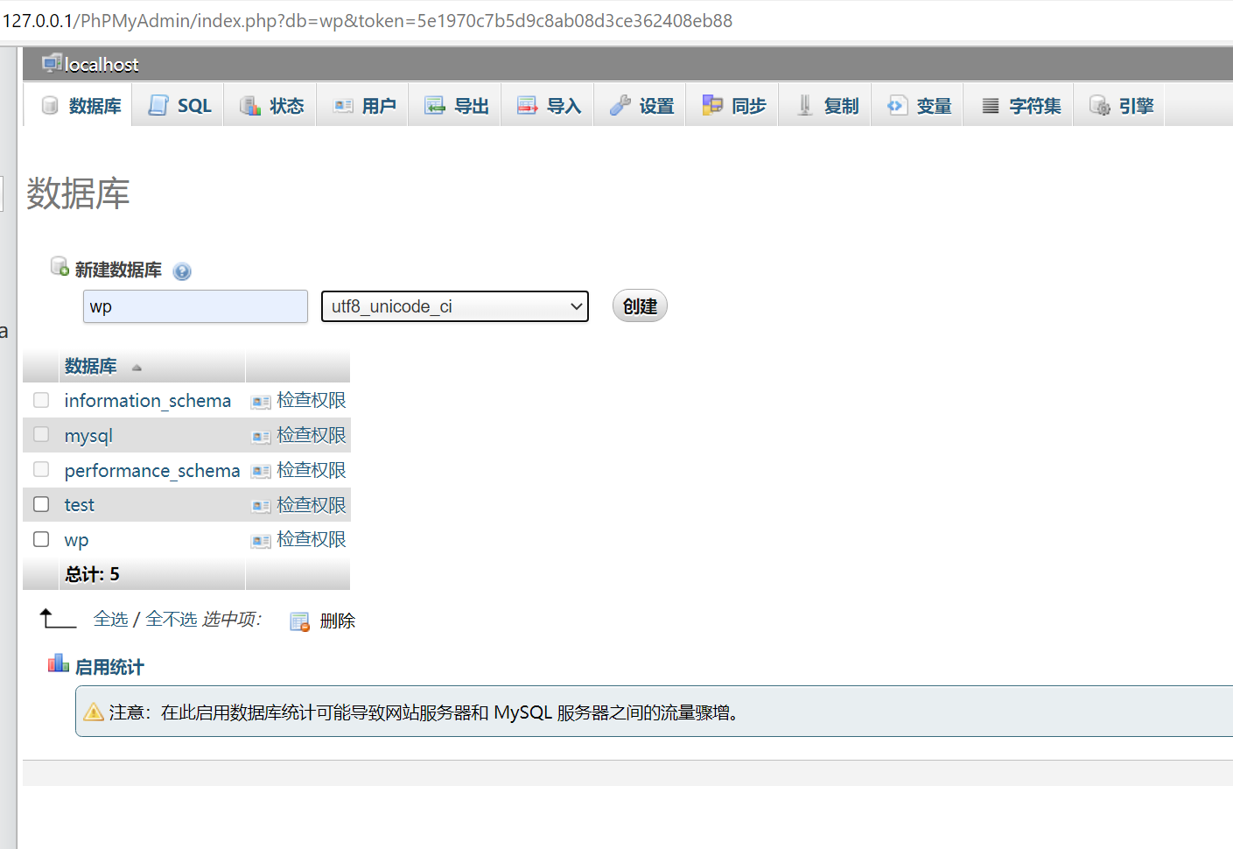Image resolution: width=1233 pixels, height=849 pixels.
Task: Click the localhost server icon
Action: pos(52,63)
